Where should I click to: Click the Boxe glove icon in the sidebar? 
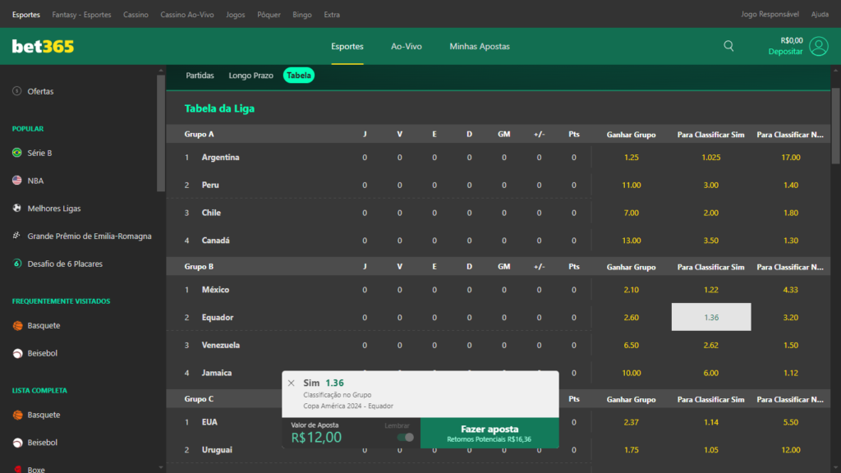click(18, 469)
